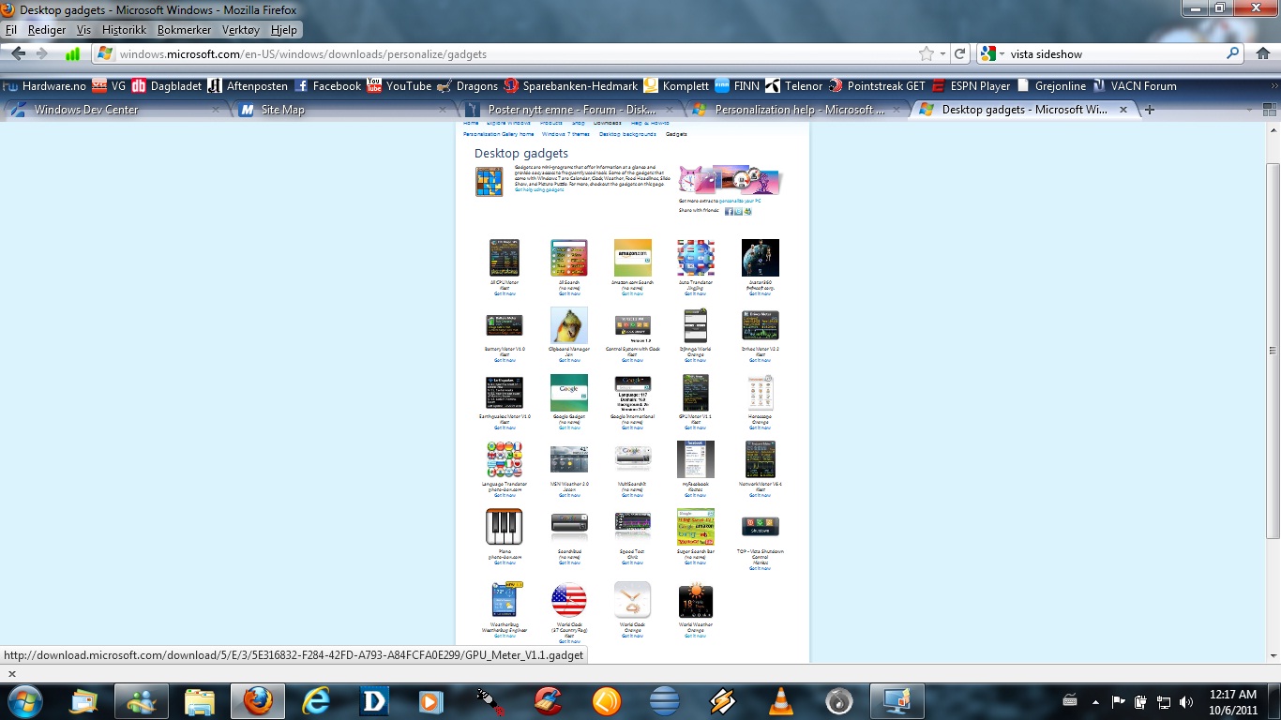The width and height of the screenshot is (1281, 720).
Task: Open the Super Search Bar gadget icon
Action: click(x=696, y=527)
